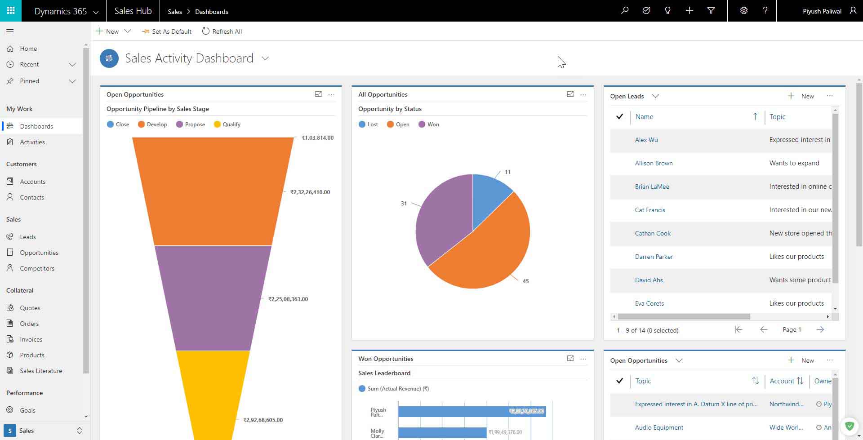
Task: Click the help question mark icon
Action: coord(765,10)
